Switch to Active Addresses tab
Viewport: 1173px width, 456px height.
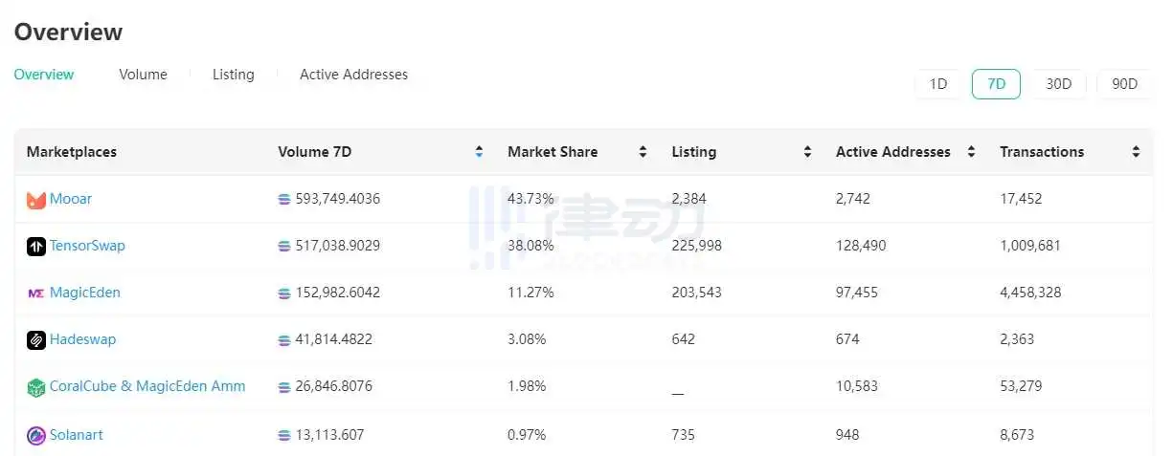point(353,75)
